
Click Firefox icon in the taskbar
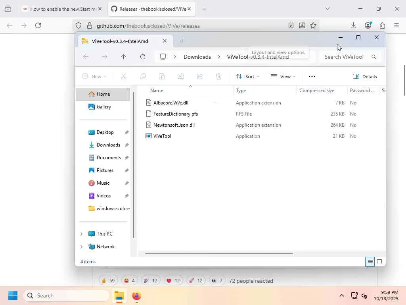click(137, 295)
